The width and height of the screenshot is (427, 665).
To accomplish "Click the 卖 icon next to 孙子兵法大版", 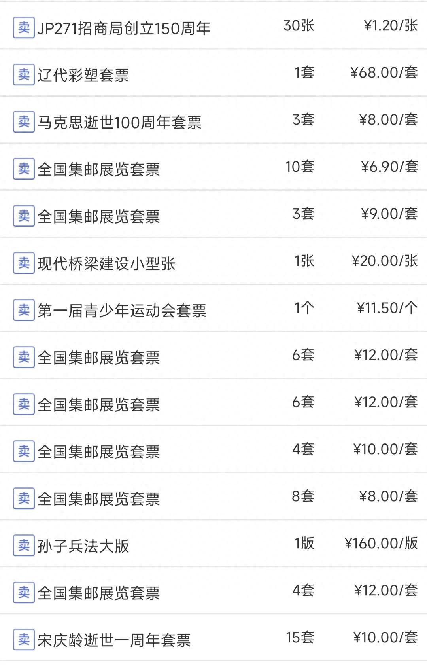I will pos(24,546).
